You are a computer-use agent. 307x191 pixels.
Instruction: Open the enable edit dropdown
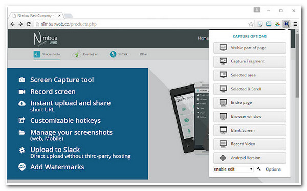pyautogui.click(x=233, y=169)
